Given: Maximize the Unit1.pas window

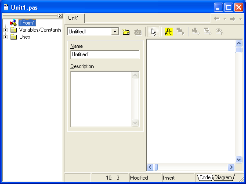Looking at the screenshot, I should [228, 7].
